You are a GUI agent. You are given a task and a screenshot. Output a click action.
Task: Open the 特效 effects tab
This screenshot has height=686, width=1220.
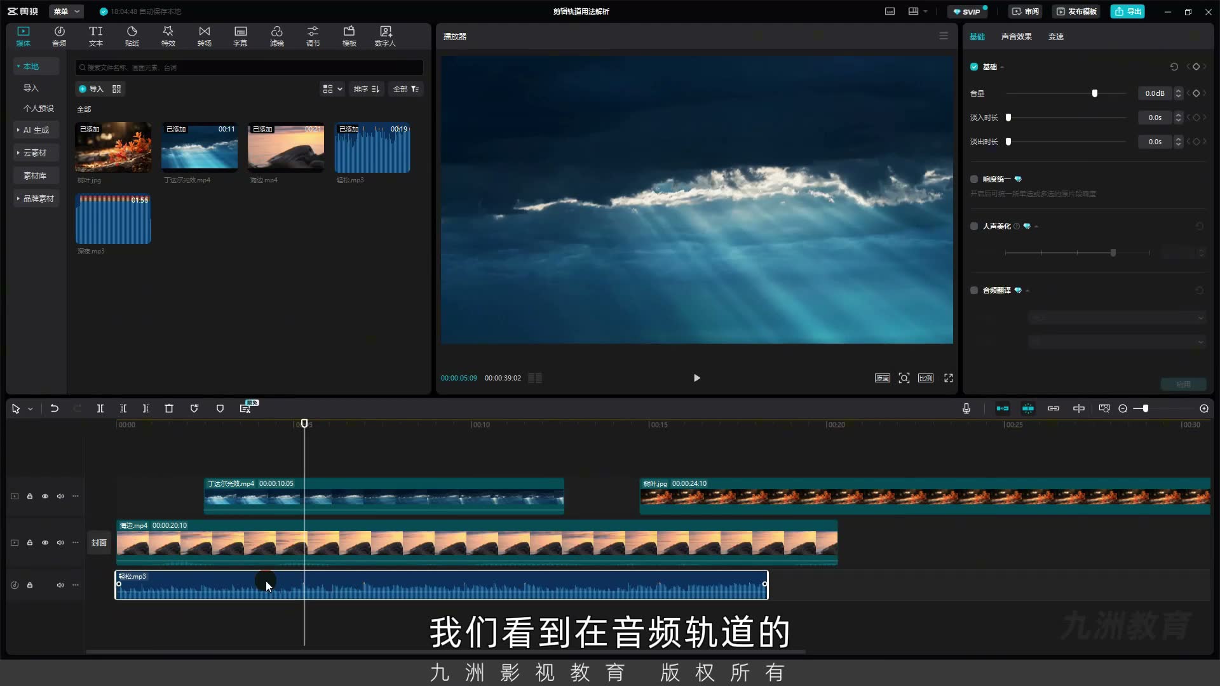coord(168,36)
